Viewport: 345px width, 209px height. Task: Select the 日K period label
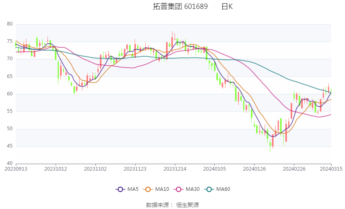(227, 6)
